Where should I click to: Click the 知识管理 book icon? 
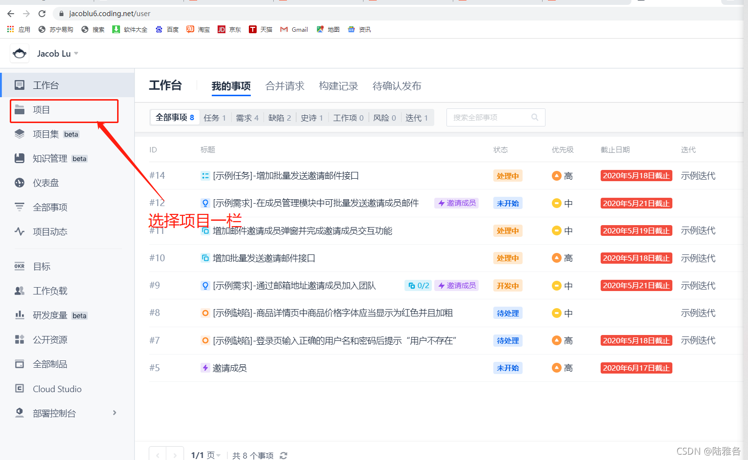click(x=20, y=158)
